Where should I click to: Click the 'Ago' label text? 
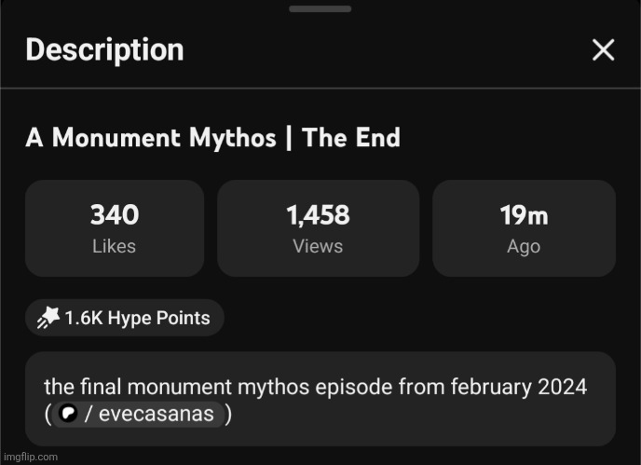pyautogui.click(x=524, y=247)
